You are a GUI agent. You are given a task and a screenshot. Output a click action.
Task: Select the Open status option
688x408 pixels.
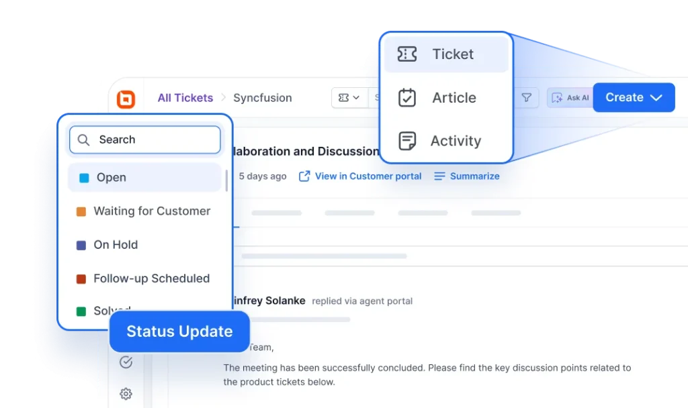(x=112, y=177)
